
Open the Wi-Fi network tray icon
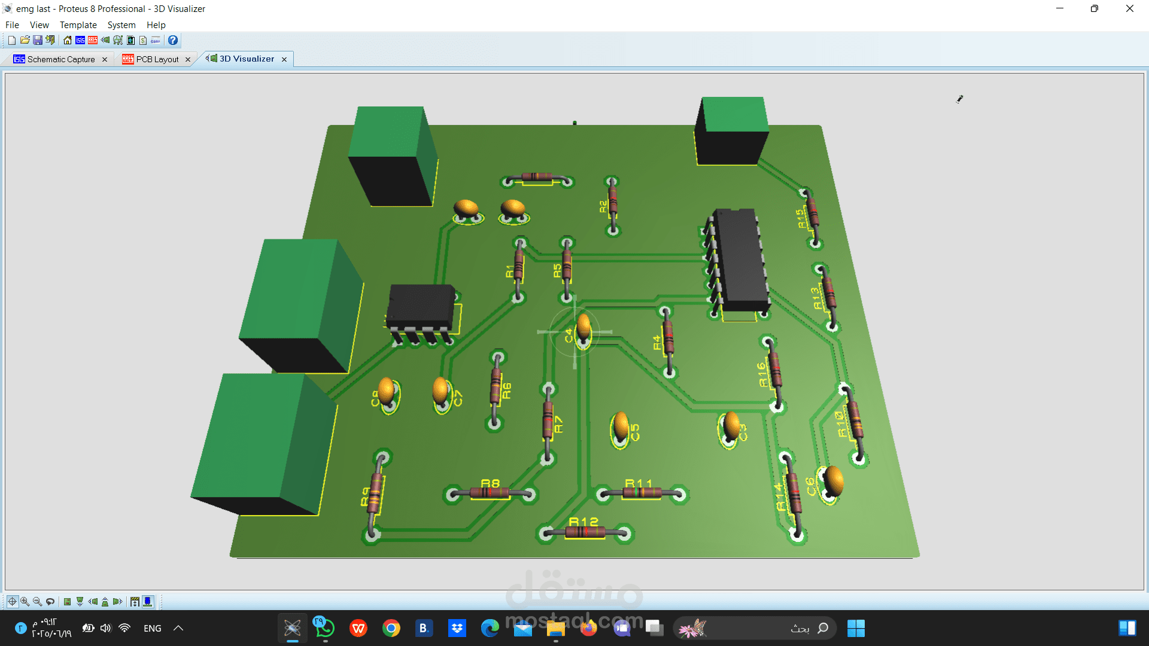point(124,628)
